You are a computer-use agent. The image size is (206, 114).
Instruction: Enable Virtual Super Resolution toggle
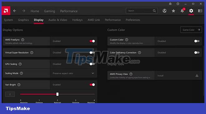click(x=92, y=52)
